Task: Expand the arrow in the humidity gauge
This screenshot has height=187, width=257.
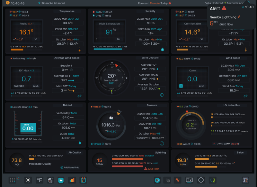Action: pyautogui.click(x=97, y=39)
